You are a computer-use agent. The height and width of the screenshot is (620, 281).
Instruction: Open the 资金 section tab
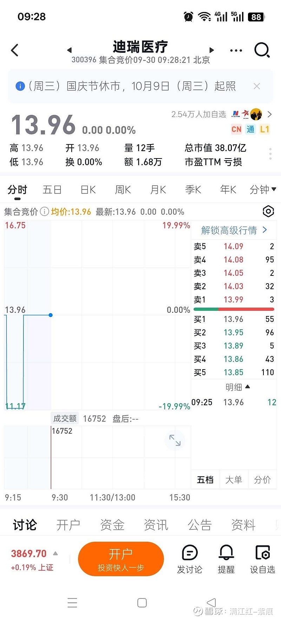click(112, 525)
